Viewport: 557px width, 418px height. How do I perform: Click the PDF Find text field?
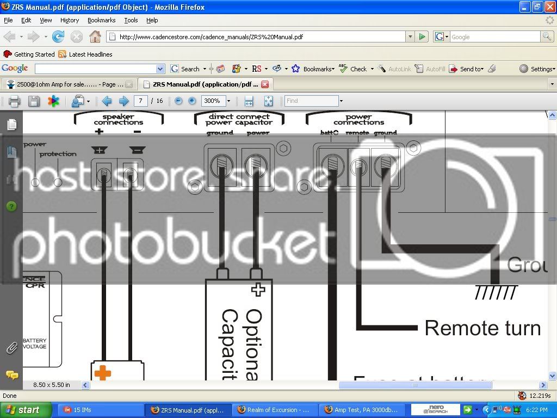click(311, 101)
